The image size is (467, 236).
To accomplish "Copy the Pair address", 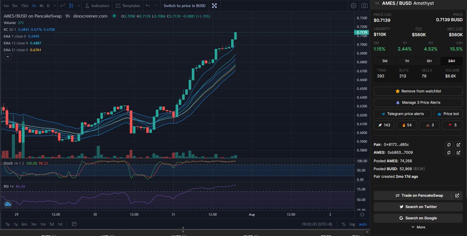I will [449, 144].
